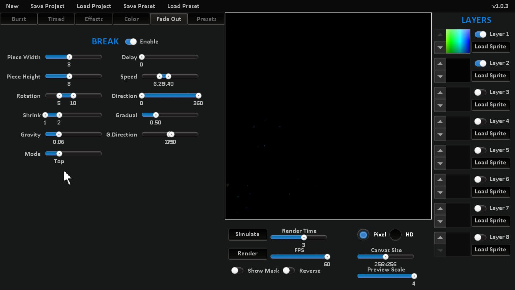515x290 pixels.
Task: Click the Gravity slider handle
Action: click(x=59, y=134)
